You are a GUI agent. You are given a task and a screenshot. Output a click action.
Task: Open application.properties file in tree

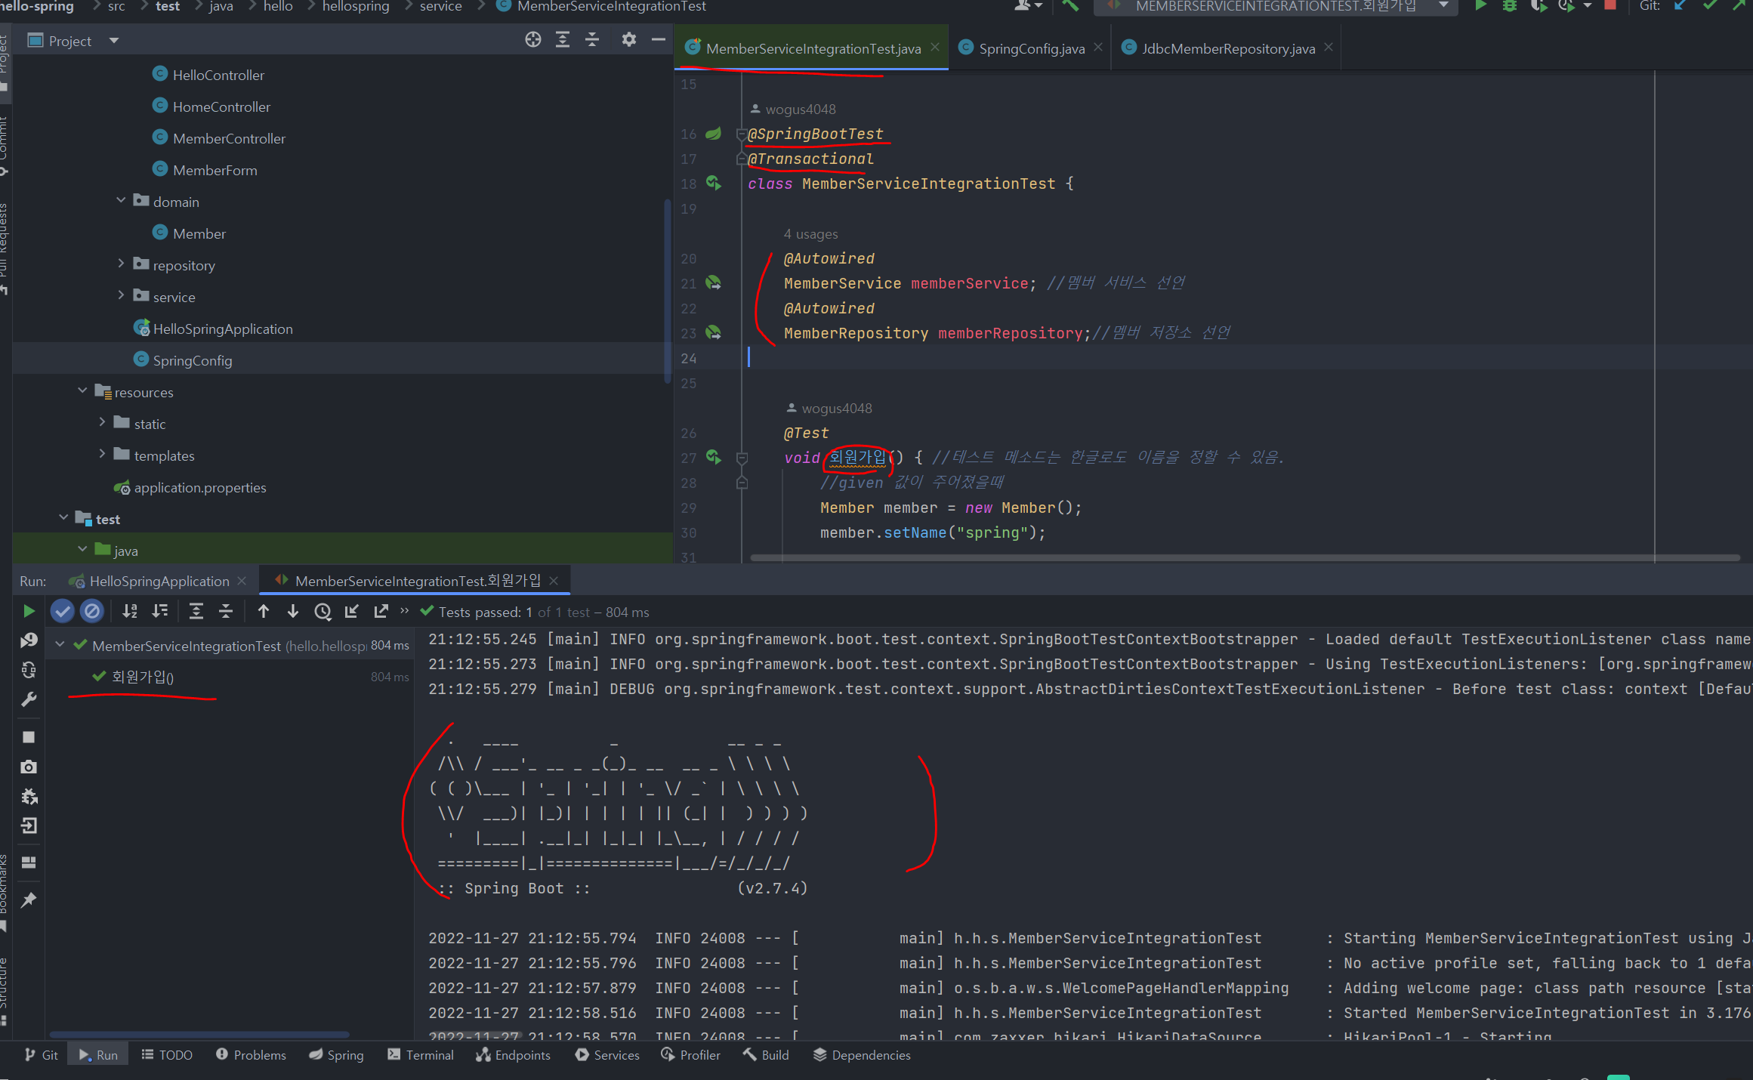199,488
